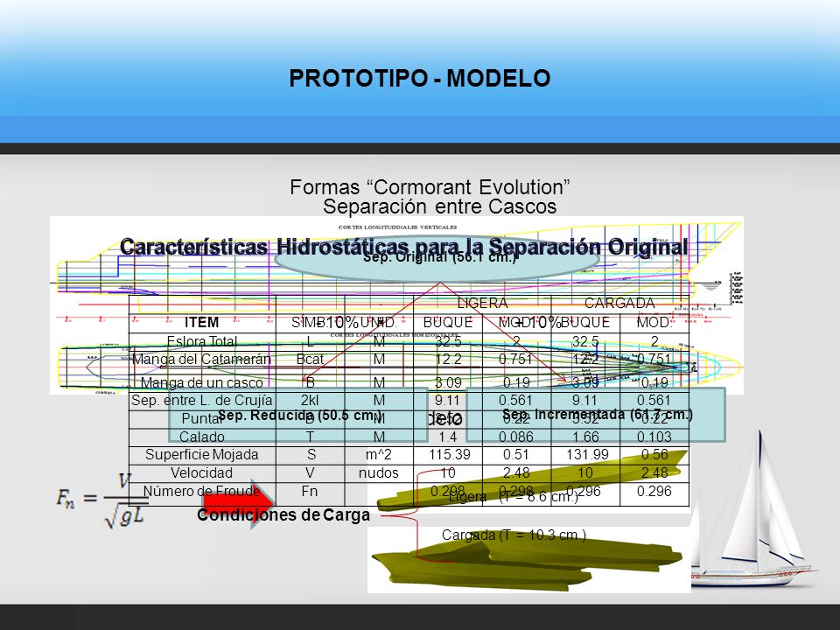Click the 'LIGERA' column group header
The image size is (840, 630).
(x=482, y=304)
